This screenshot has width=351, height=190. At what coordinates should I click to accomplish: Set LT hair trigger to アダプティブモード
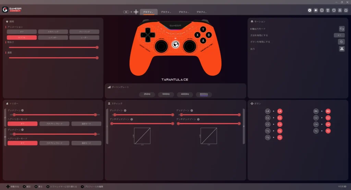55,123
